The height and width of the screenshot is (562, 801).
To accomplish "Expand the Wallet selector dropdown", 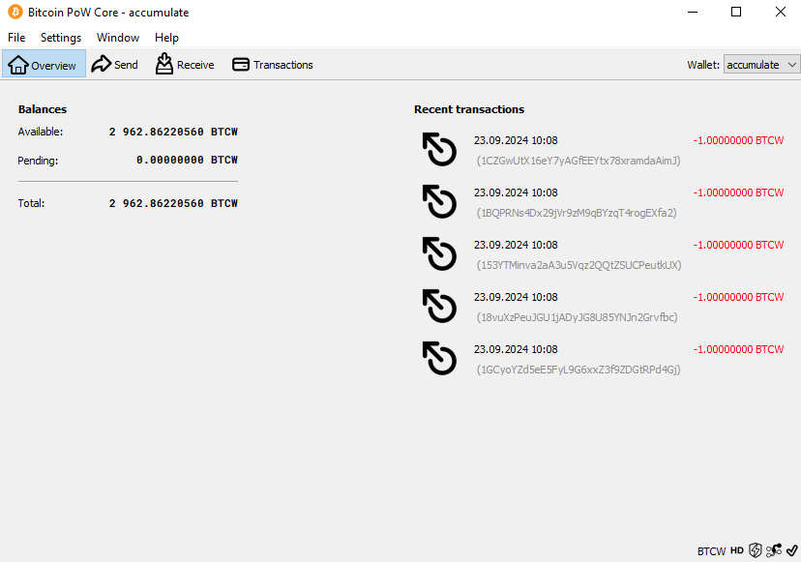I will click(x=761, y=65).
